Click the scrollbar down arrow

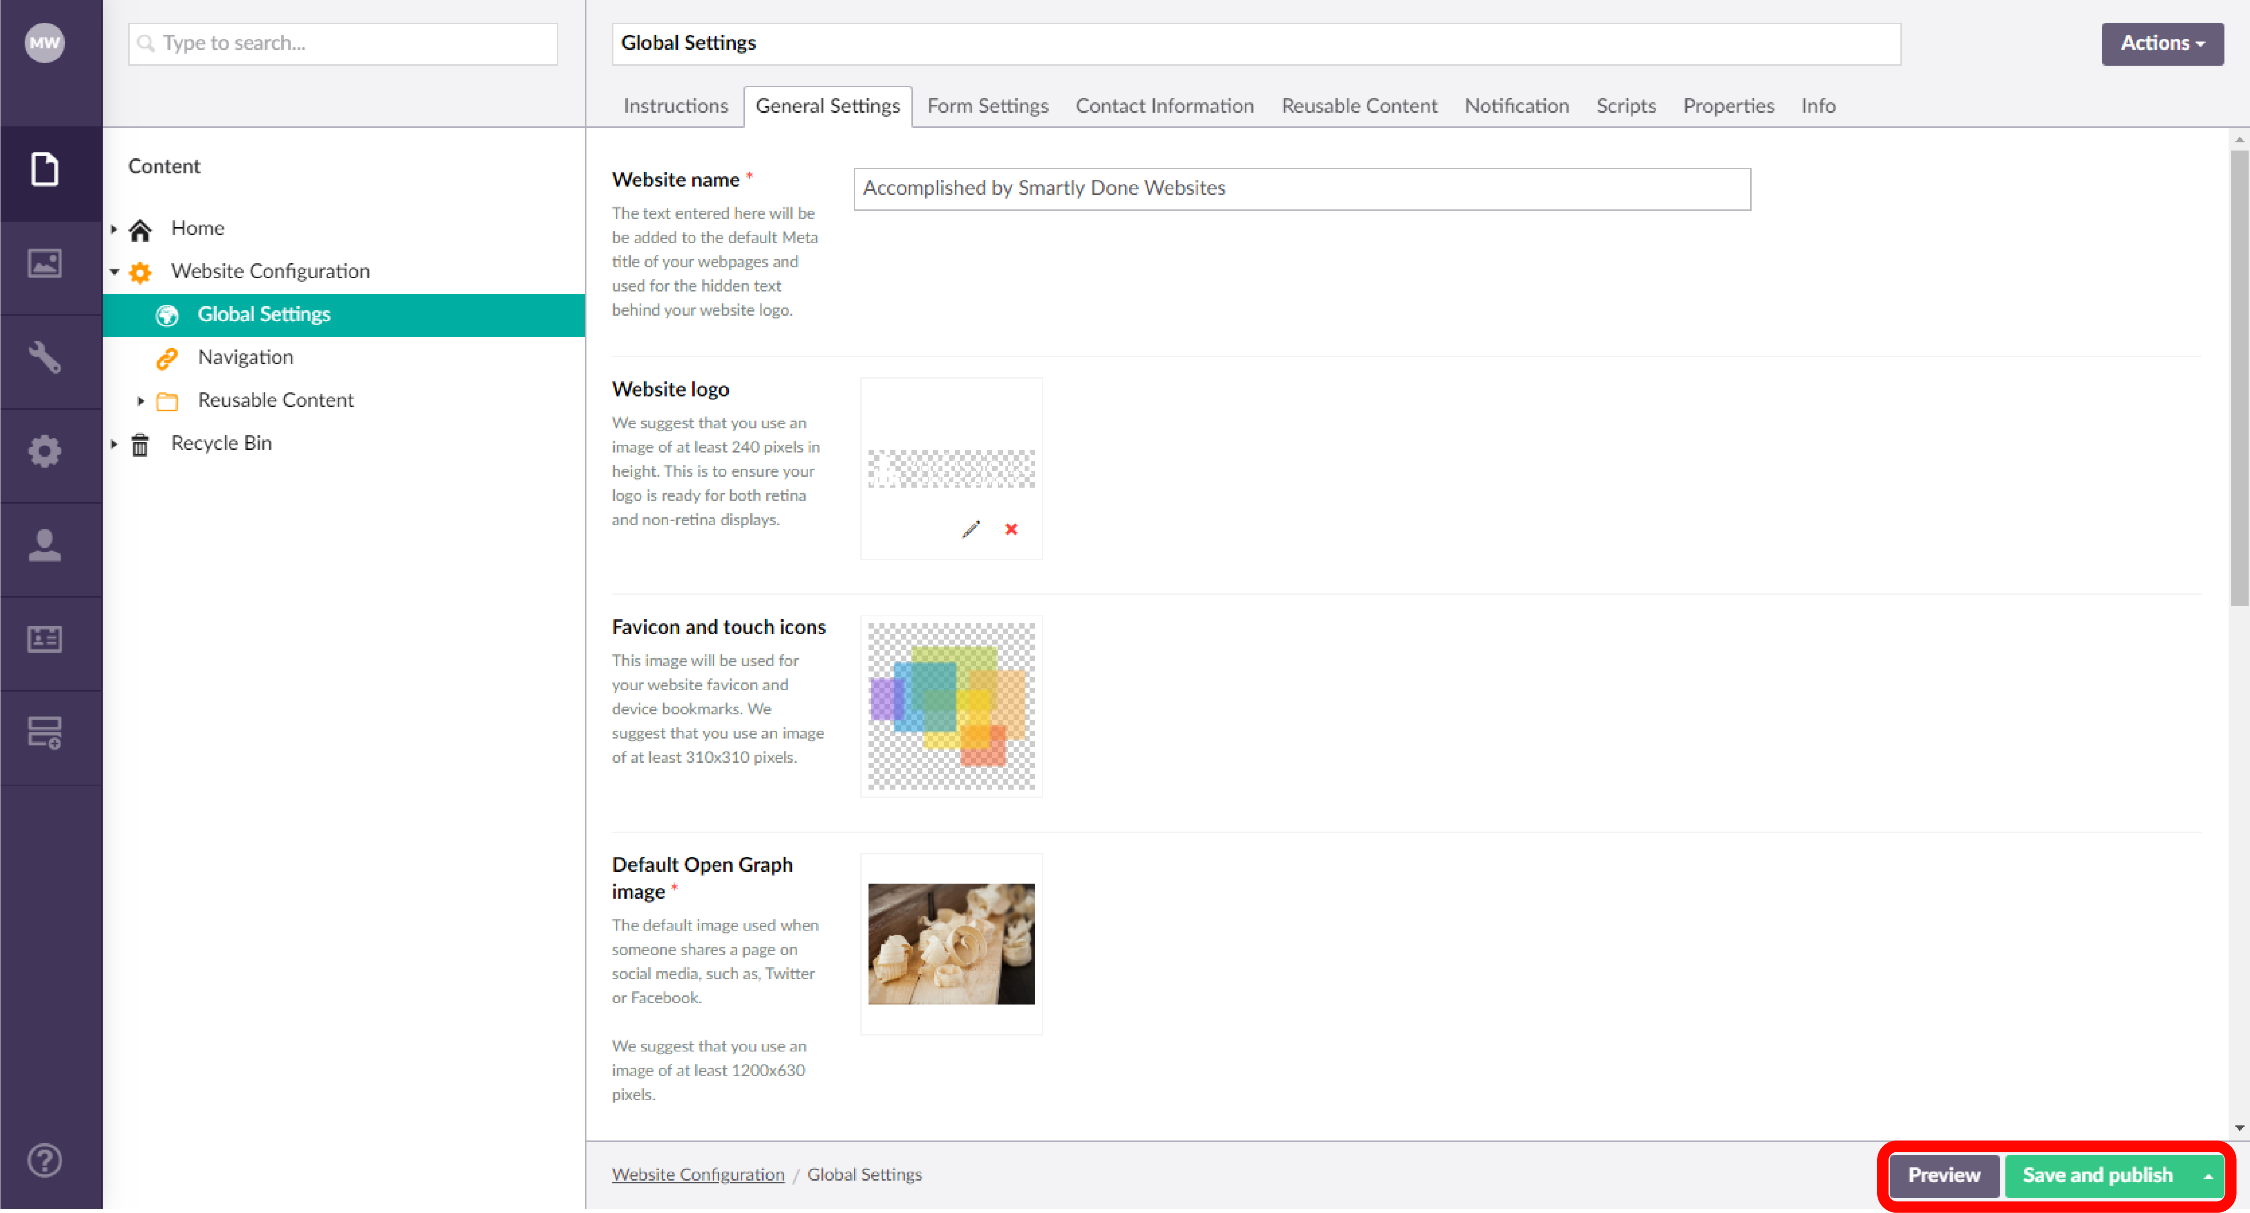click(x=2239, y=1128)
